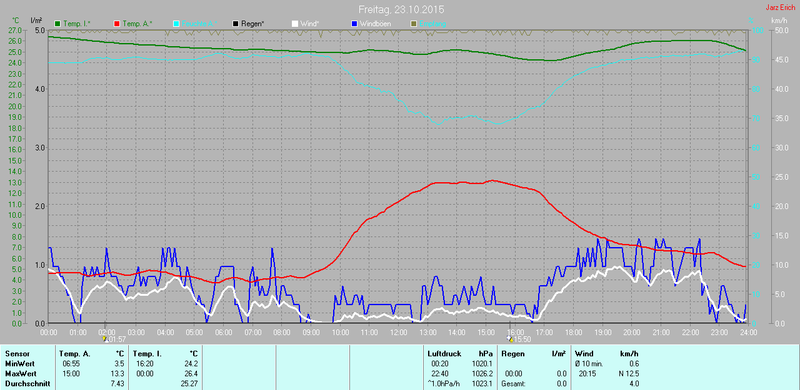Select the '06:00' time axis label
Viewport: 800px width, 390px height.
pos(224,332)
